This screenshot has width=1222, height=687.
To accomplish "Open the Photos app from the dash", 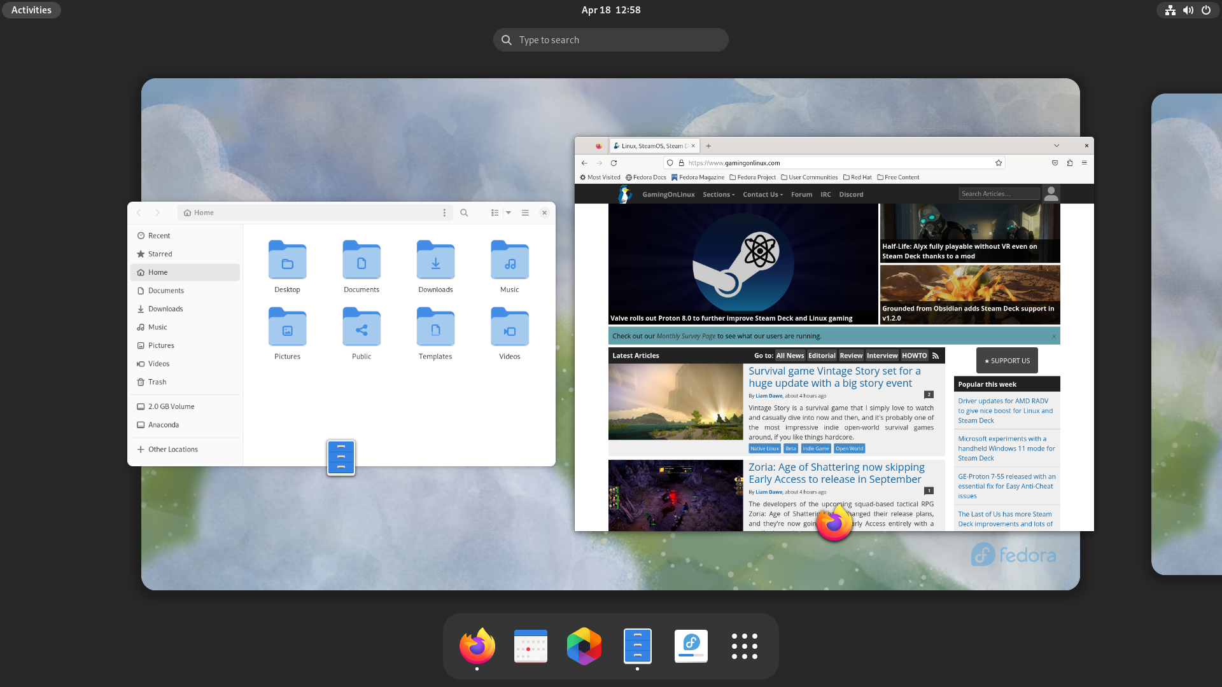I will tap(584, 646).
